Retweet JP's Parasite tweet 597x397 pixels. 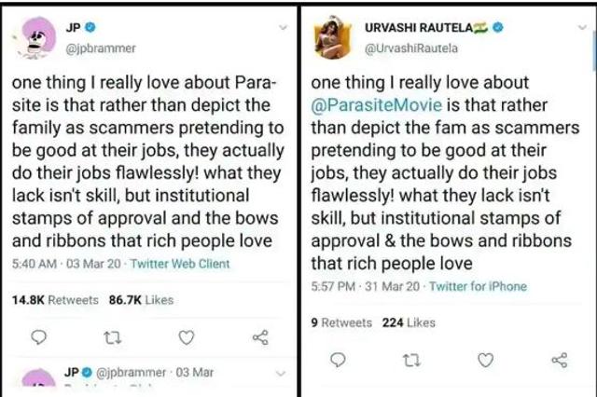tap(113, 337)
